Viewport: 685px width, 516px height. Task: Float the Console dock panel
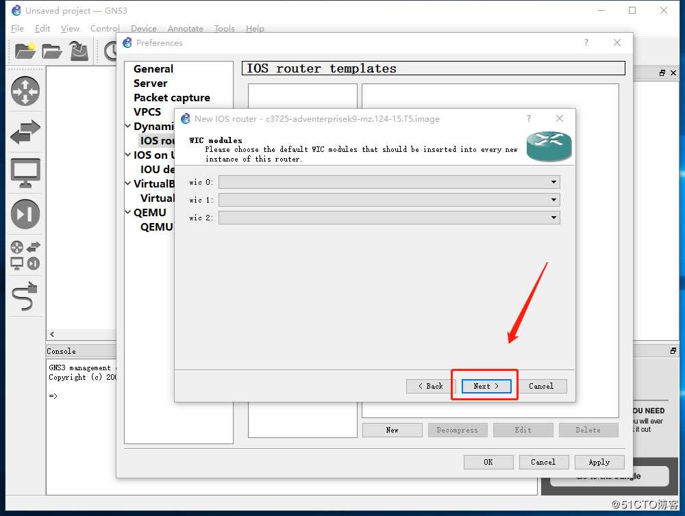673,350
